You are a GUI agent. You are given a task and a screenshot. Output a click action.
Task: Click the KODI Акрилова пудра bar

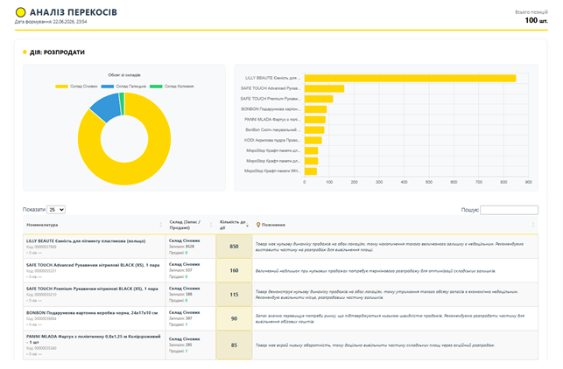coord(313,140)
